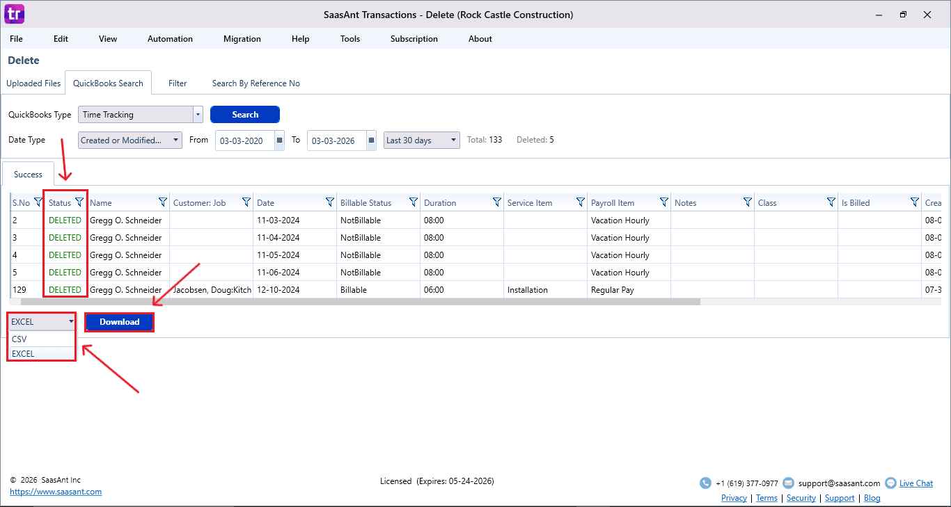Viewport: 951px width, 507px height.
Task: Click the 11-05-2024 date cell
Action: 295,255
